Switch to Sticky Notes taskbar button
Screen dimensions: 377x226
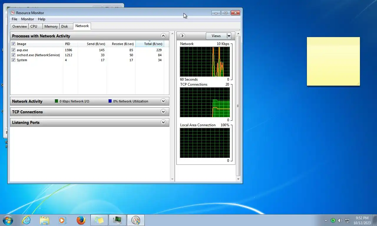(99, 220)
